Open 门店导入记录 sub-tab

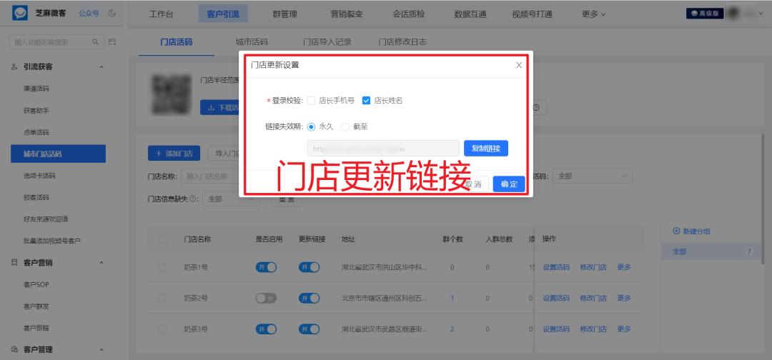pos(327,42)
